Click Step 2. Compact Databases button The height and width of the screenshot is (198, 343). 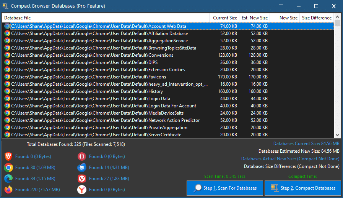(303, 188)
